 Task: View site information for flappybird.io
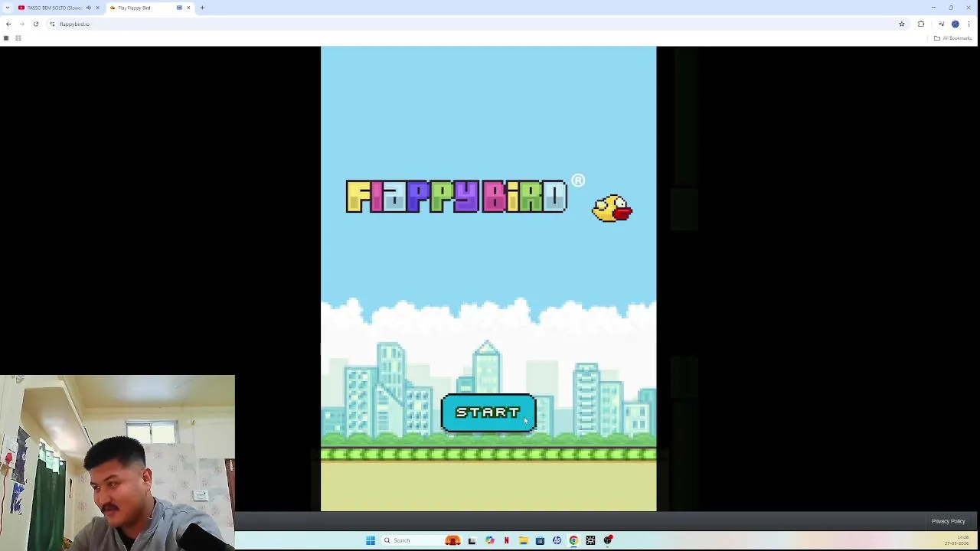[52, 24]
